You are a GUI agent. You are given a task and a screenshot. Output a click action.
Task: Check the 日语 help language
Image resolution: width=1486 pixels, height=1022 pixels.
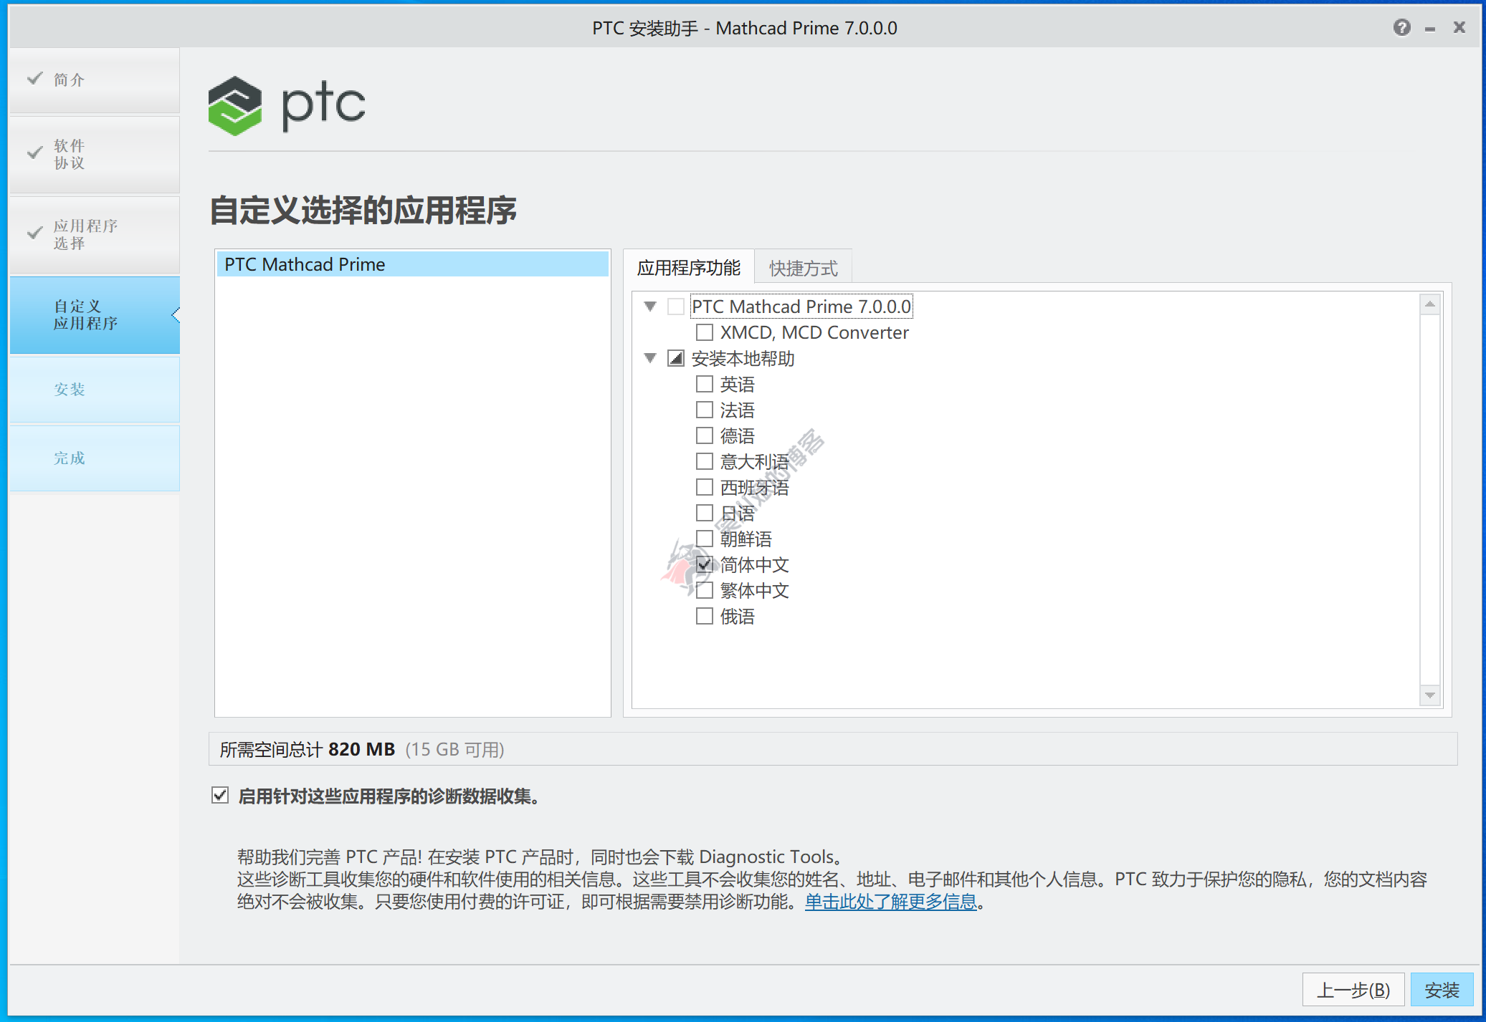pos(704,513)
